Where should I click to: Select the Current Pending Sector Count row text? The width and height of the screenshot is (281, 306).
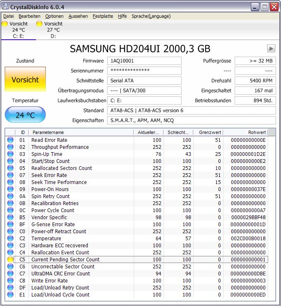65,259
